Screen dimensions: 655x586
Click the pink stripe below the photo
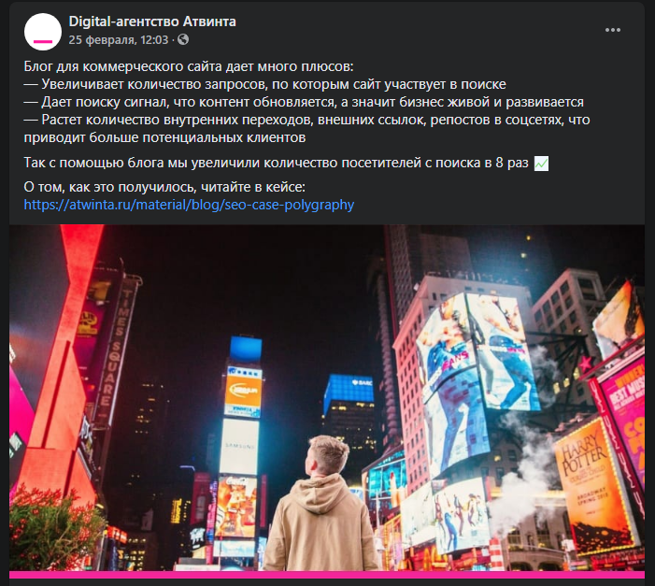pos(327,575)
